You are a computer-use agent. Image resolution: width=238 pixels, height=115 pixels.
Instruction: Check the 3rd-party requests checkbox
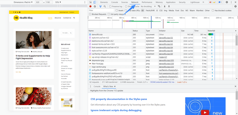coord(109,14)
